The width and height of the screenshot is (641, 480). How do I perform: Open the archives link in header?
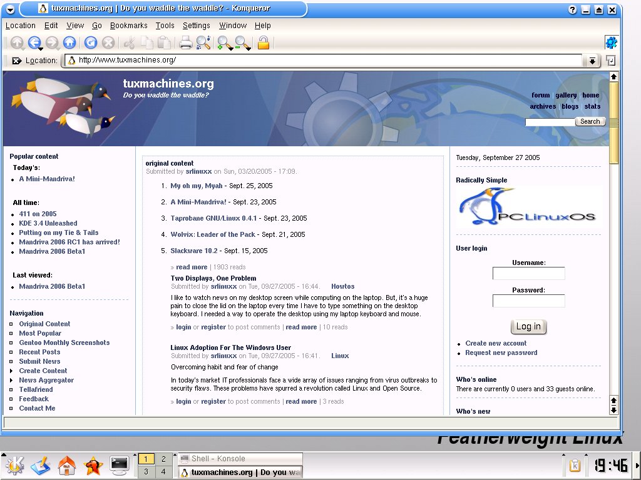coord(543,106)
